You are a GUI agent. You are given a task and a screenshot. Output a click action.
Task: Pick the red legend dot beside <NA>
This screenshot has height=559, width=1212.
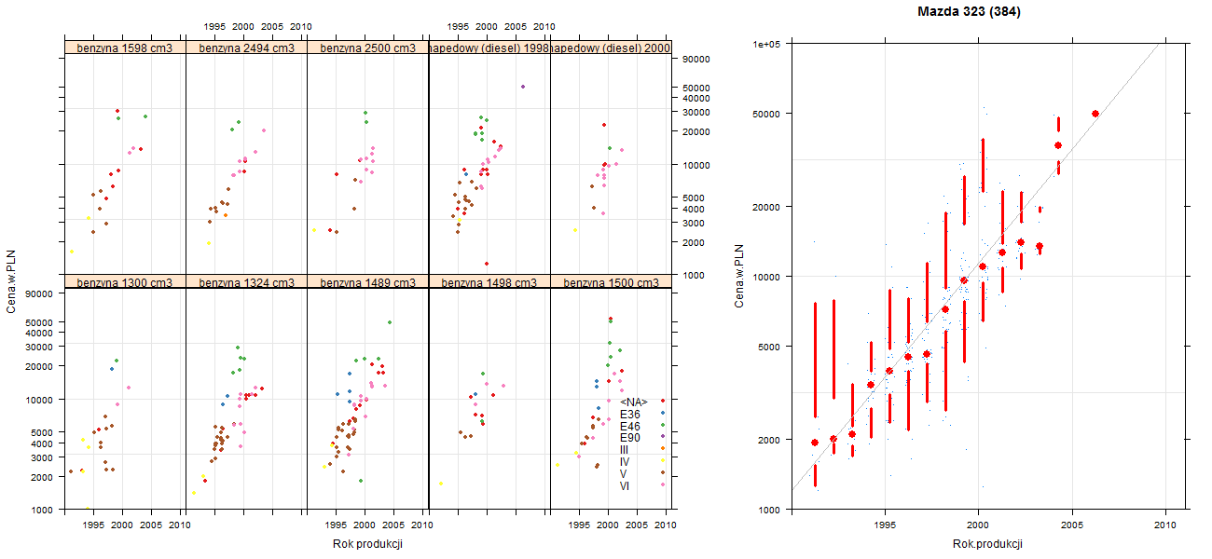[663, 402]
